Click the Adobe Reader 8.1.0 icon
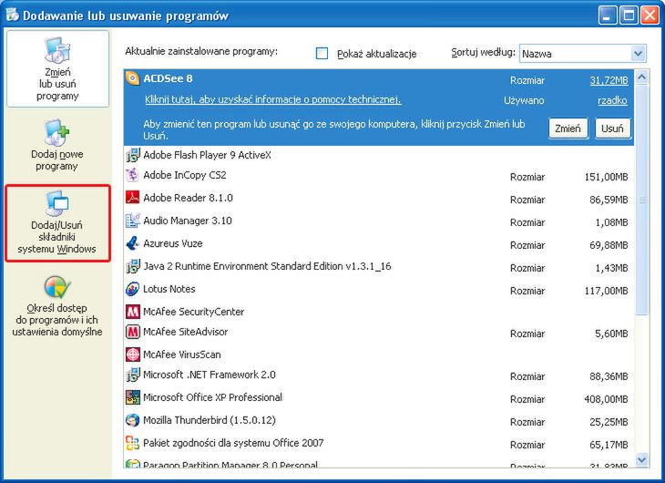665x483 pixels. pos(131,198)
